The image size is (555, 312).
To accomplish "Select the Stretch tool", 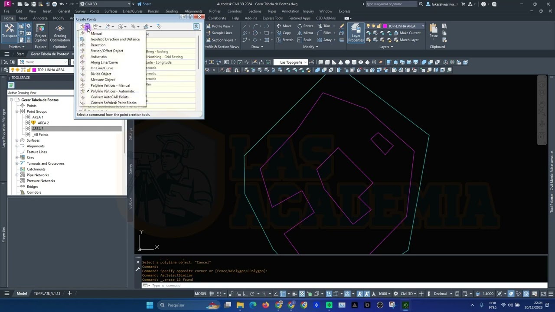I will pyautogui.click(x=284, y=40).
